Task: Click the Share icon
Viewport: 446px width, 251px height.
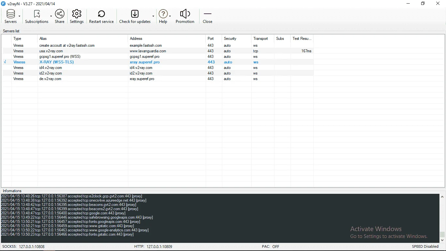Action: (x=59, y=14)
